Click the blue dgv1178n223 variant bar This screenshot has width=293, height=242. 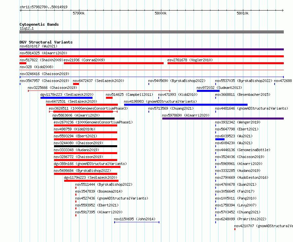[x=67, y=98]
